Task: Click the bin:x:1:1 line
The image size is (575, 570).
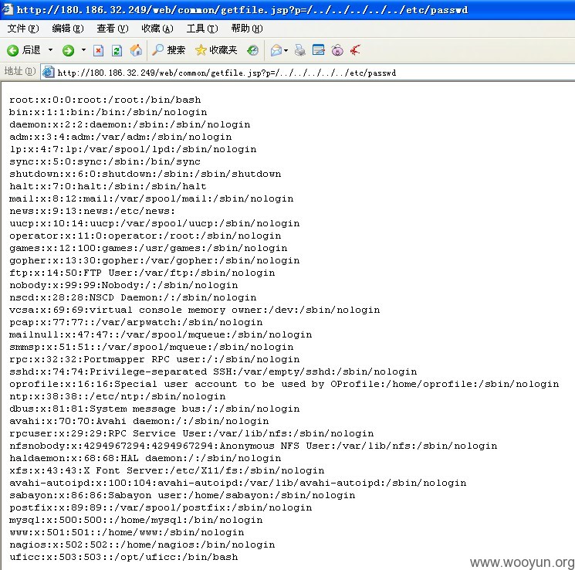Action: tap(108, 112)
